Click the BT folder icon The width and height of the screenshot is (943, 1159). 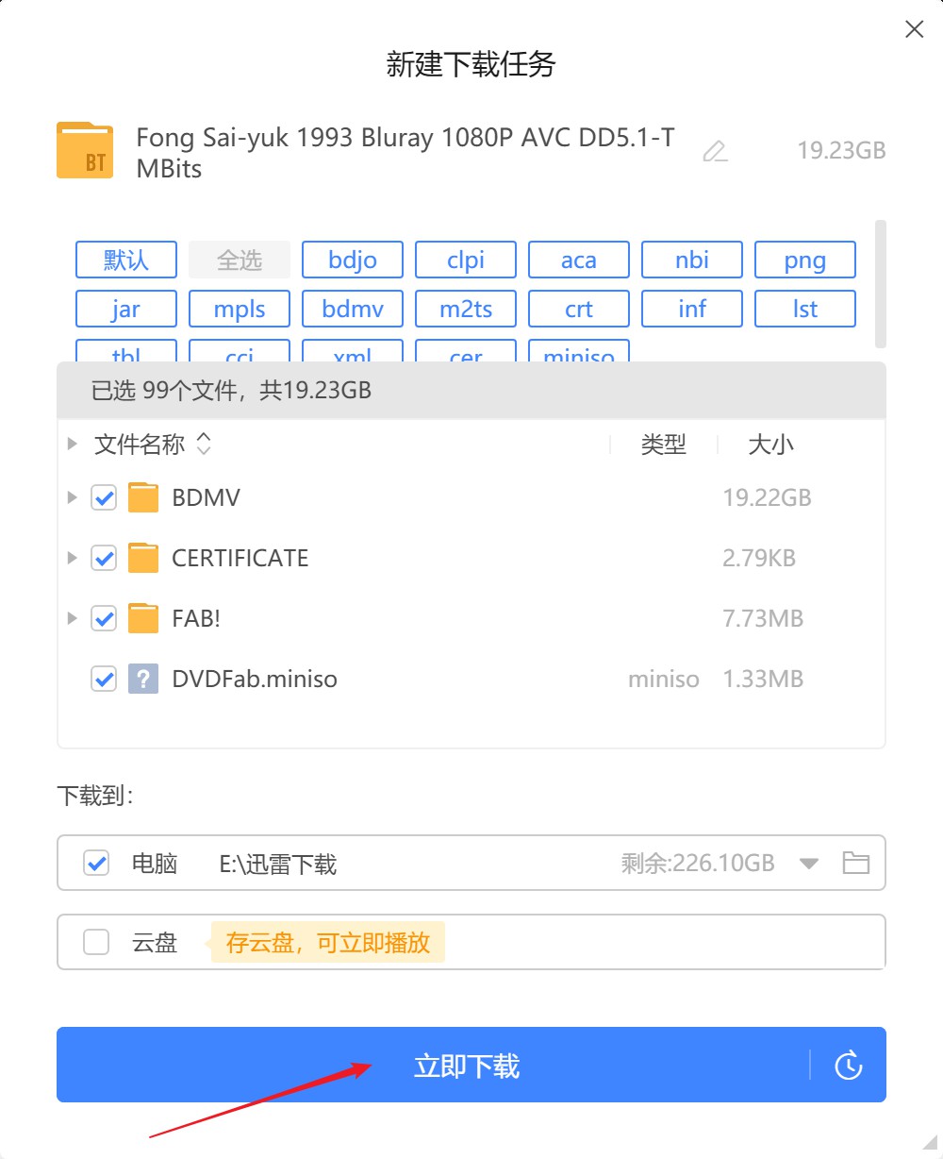coord(85,151)
